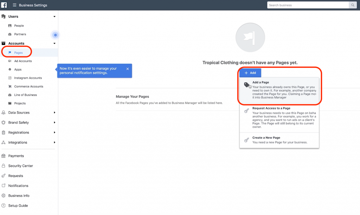
Task: Expand the Brand Safety arrow
Action: pos(54,122)
